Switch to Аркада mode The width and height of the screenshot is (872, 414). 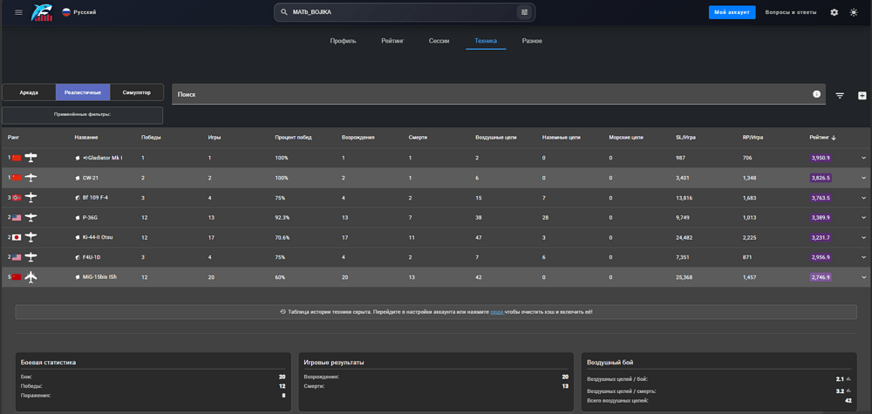pyautogui.click(x=29, y=92)
